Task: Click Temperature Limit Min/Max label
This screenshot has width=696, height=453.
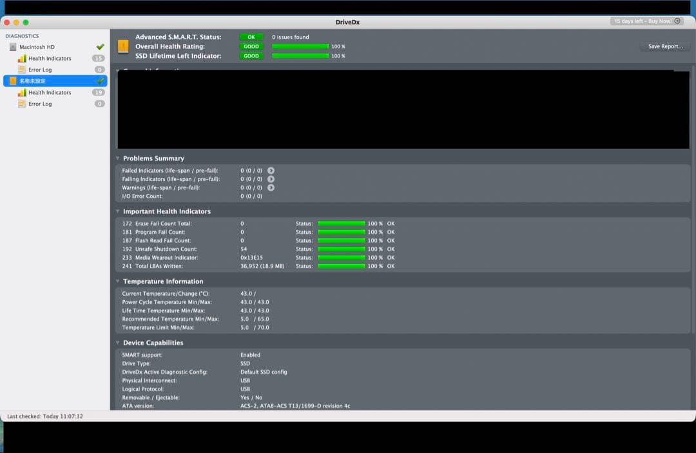Action: pyautogui.click(x=158, y=327)
